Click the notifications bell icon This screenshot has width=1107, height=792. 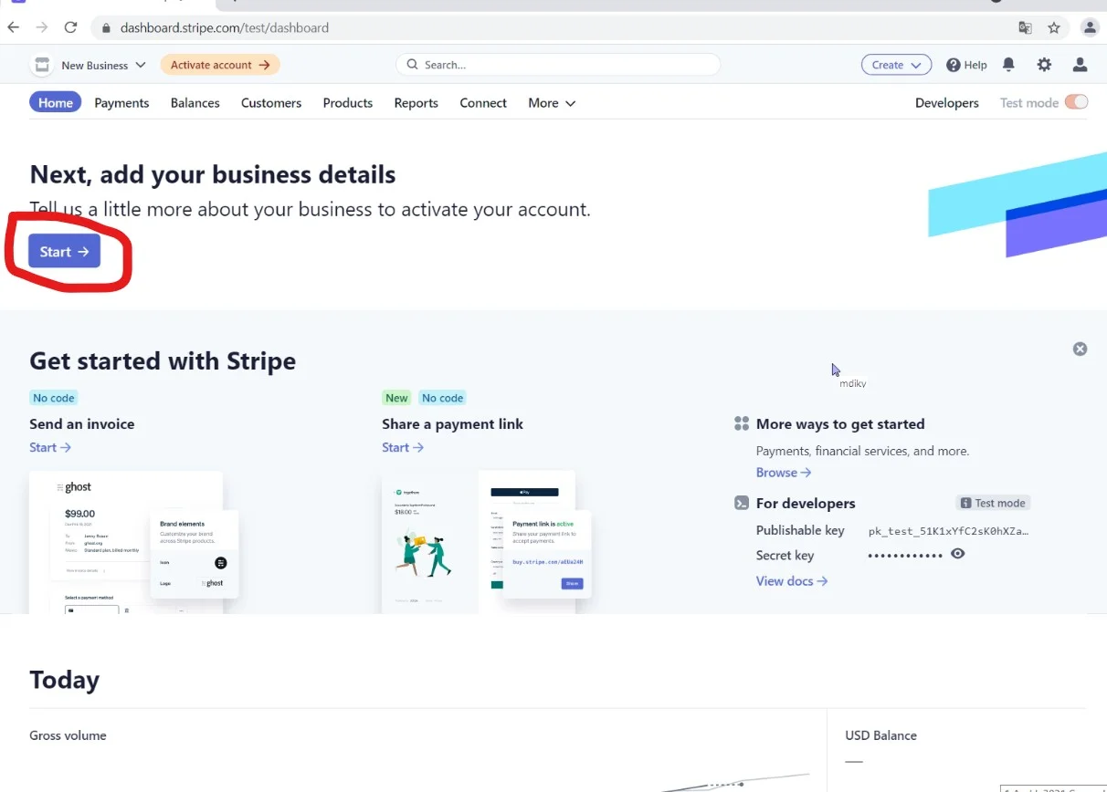[1008, 65]
